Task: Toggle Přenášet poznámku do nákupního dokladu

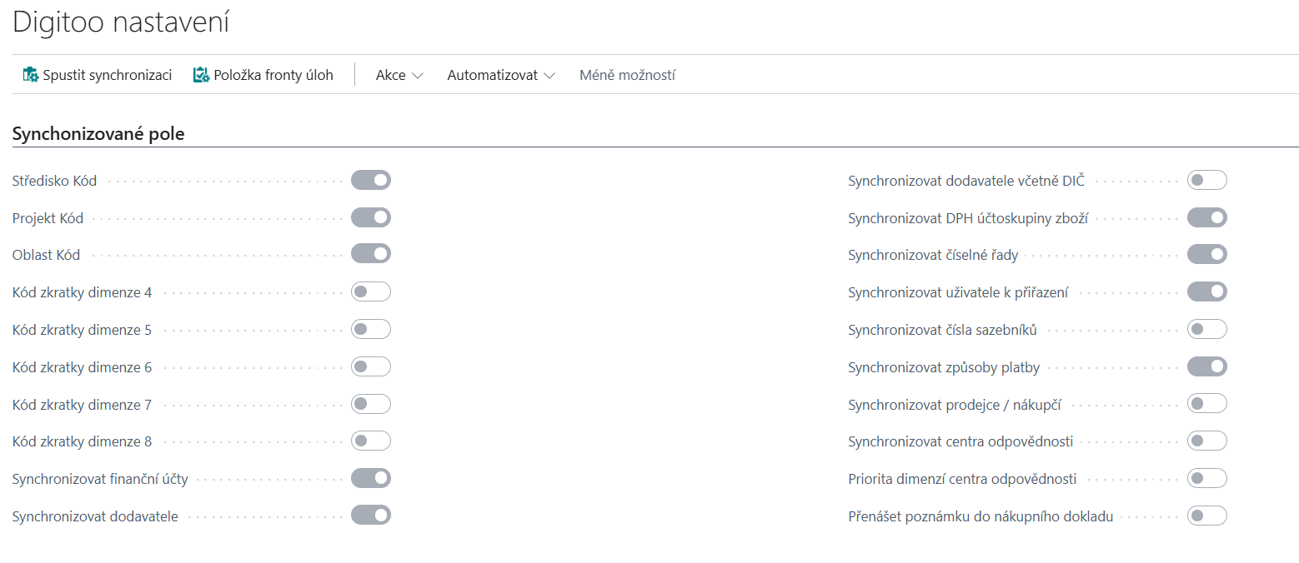Action: 1207,516
